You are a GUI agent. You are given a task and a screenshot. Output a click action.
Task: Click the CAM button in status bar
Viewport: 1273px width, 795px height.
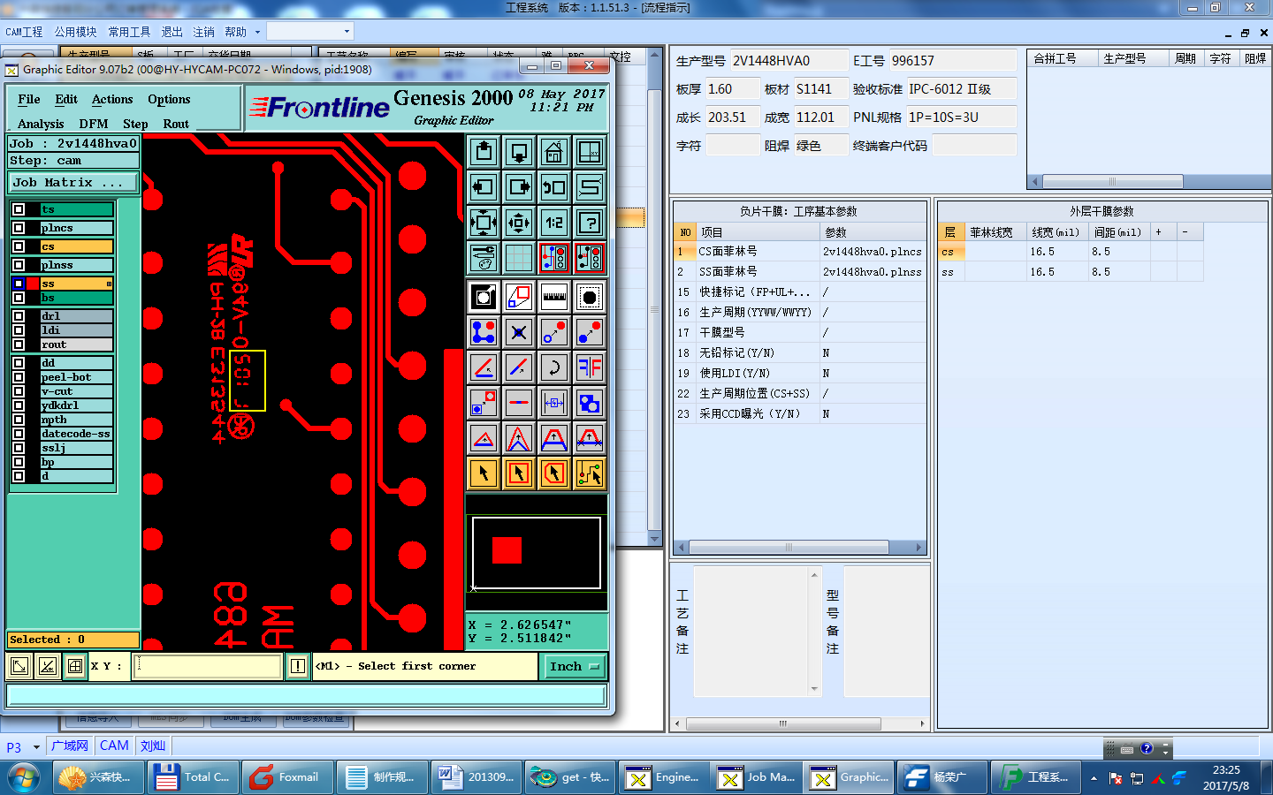(x=114, y=746)
